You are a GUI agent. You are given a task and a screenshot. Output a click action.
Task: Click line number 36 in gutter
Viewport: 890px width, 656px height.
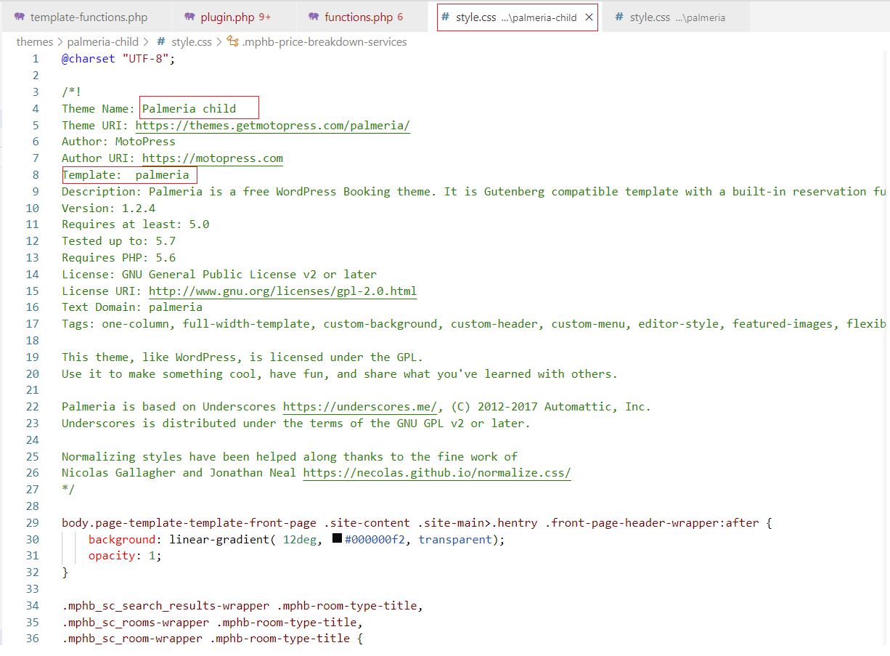pos(32,639)
